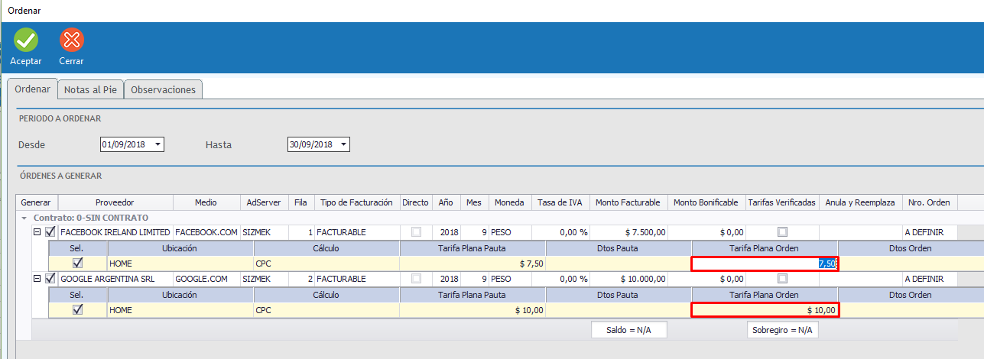Click the green Aceptar checkmark icon
984x359 pixels.
[x=25, y=40]
